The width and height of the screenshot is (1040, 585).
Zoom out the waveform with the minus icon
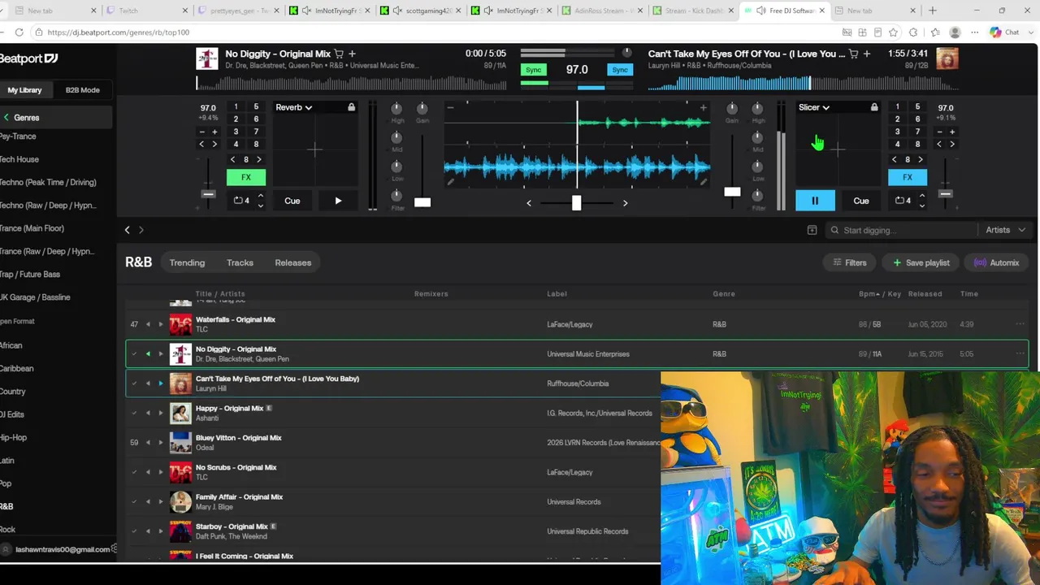[x=449, y=107]
